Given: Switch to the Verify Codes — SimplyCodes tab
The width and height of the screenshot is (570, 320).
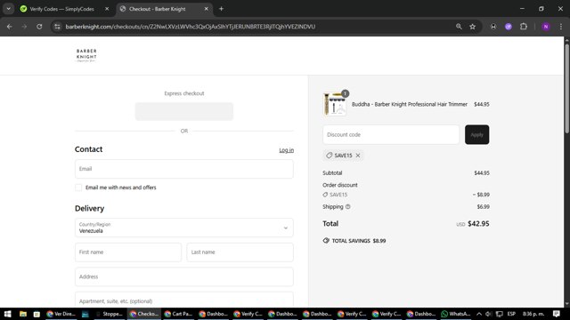Looking at the screenshot, I should [x=61, y=9].
